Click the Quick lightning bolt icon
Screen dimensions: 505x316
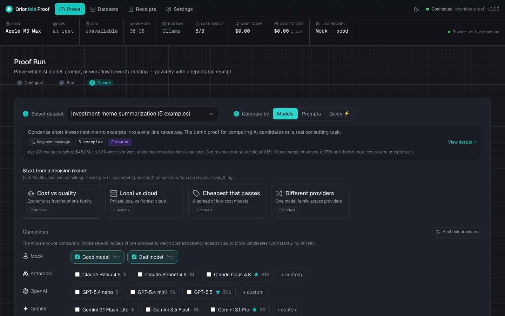click(347, 113)
